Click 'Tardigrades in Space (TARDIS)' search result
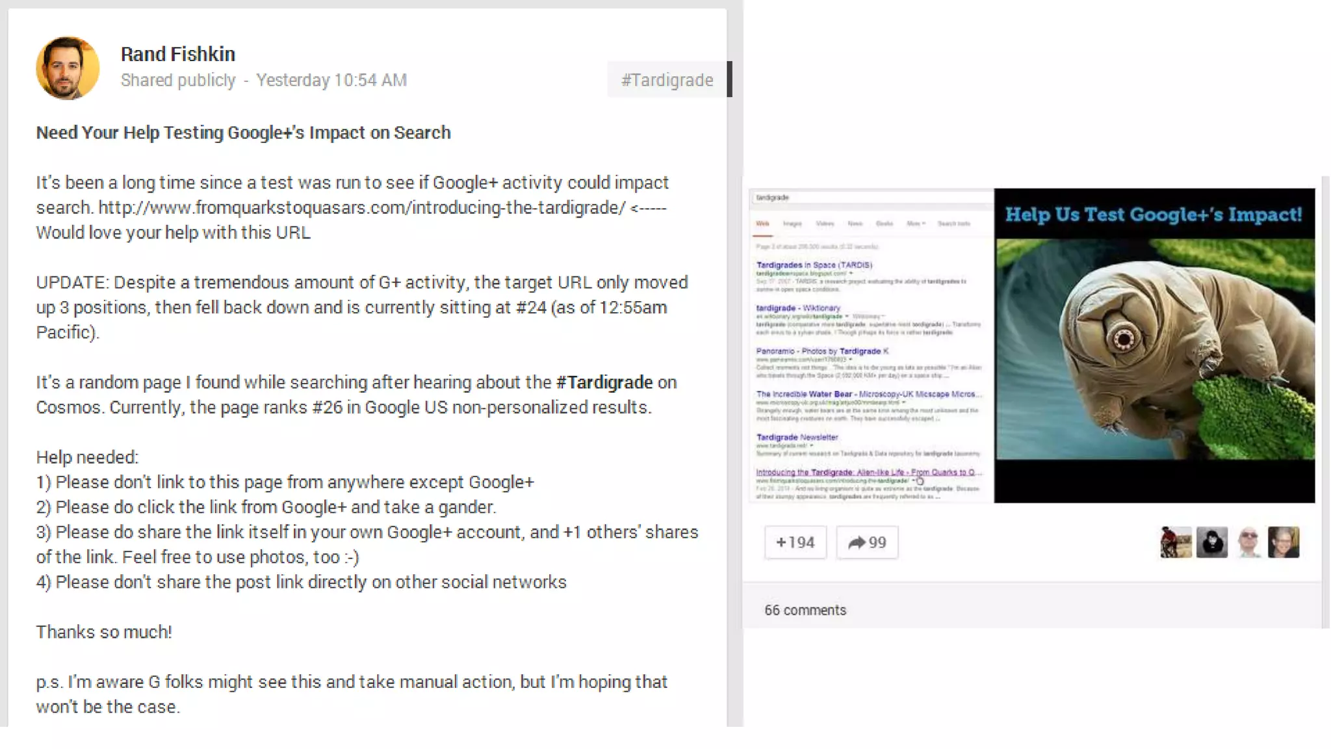 pos(814,265)
